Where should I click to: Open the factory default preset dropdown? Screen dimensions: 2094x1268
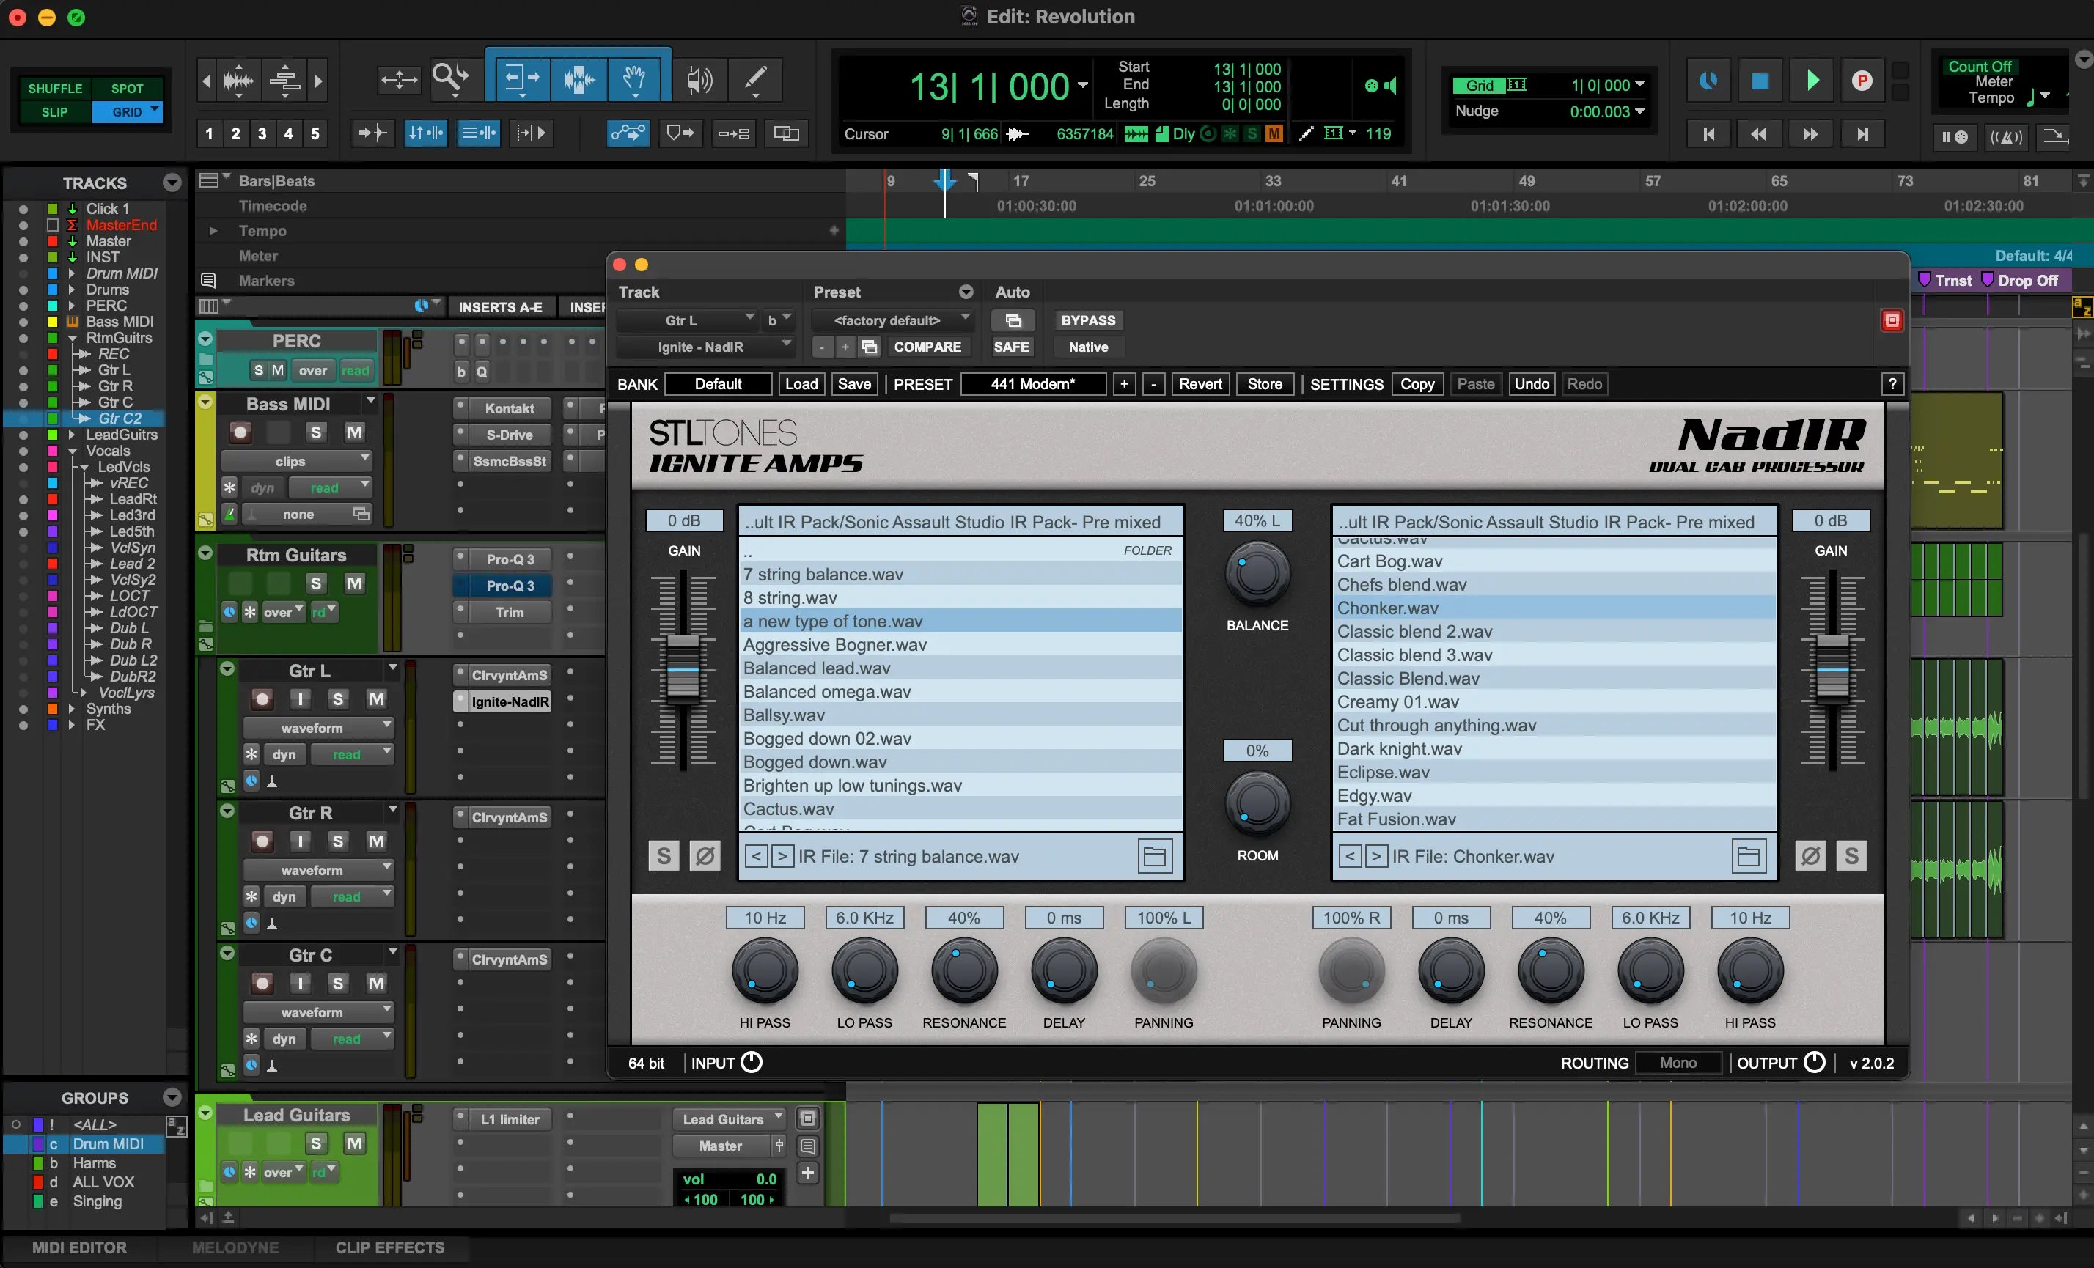[892, 320]
